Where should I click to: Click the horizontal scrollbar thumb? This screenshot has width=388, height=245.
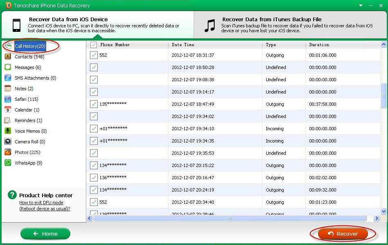pos(229,218)
